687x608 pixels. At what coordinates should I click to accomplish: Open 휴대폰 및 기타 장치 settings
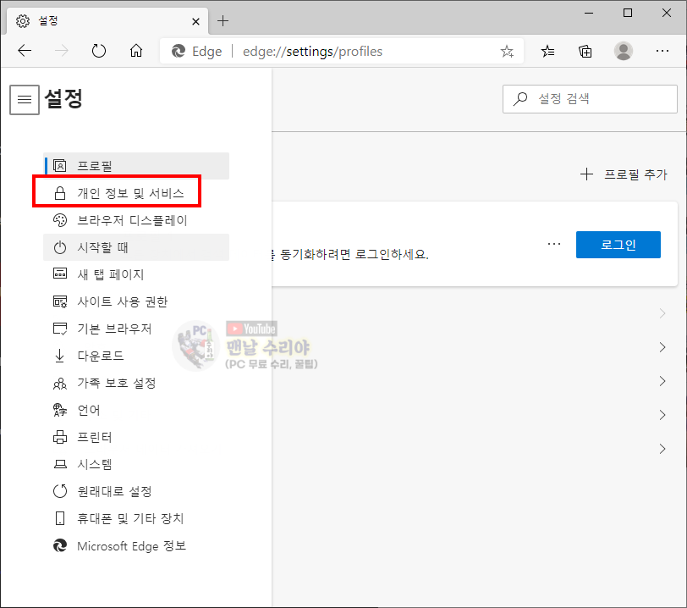tap(136, 518)
